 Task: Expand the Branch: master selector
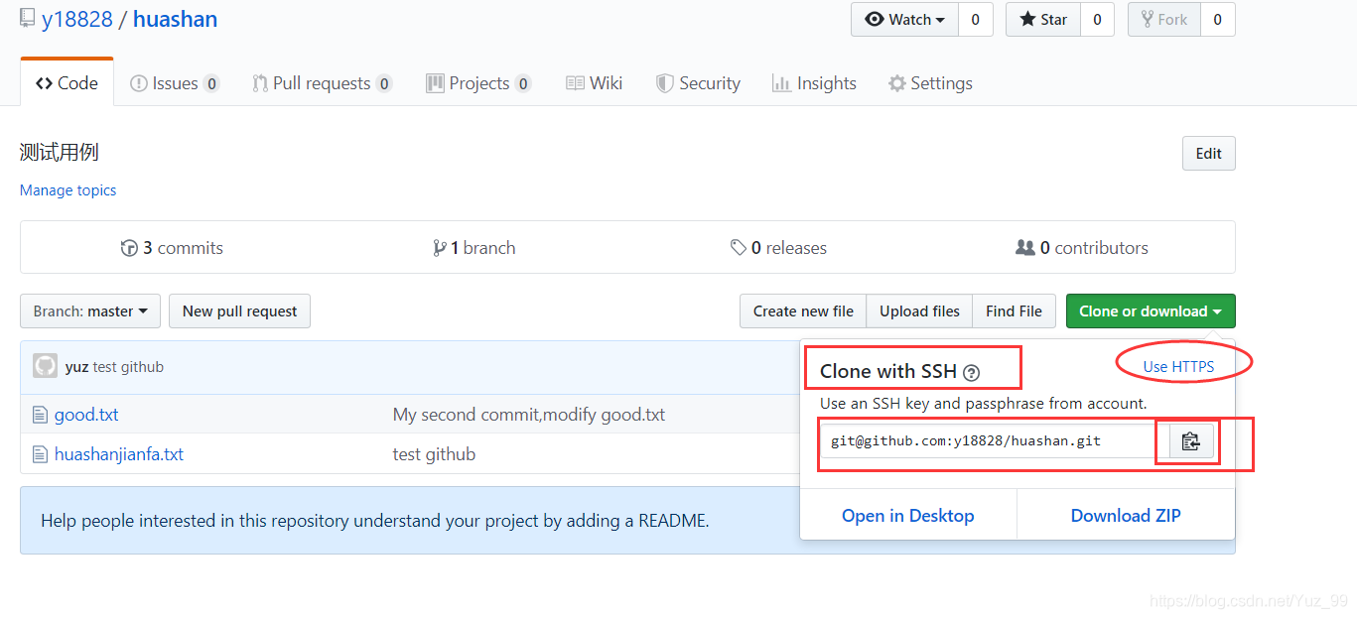(x=90, y=311)
